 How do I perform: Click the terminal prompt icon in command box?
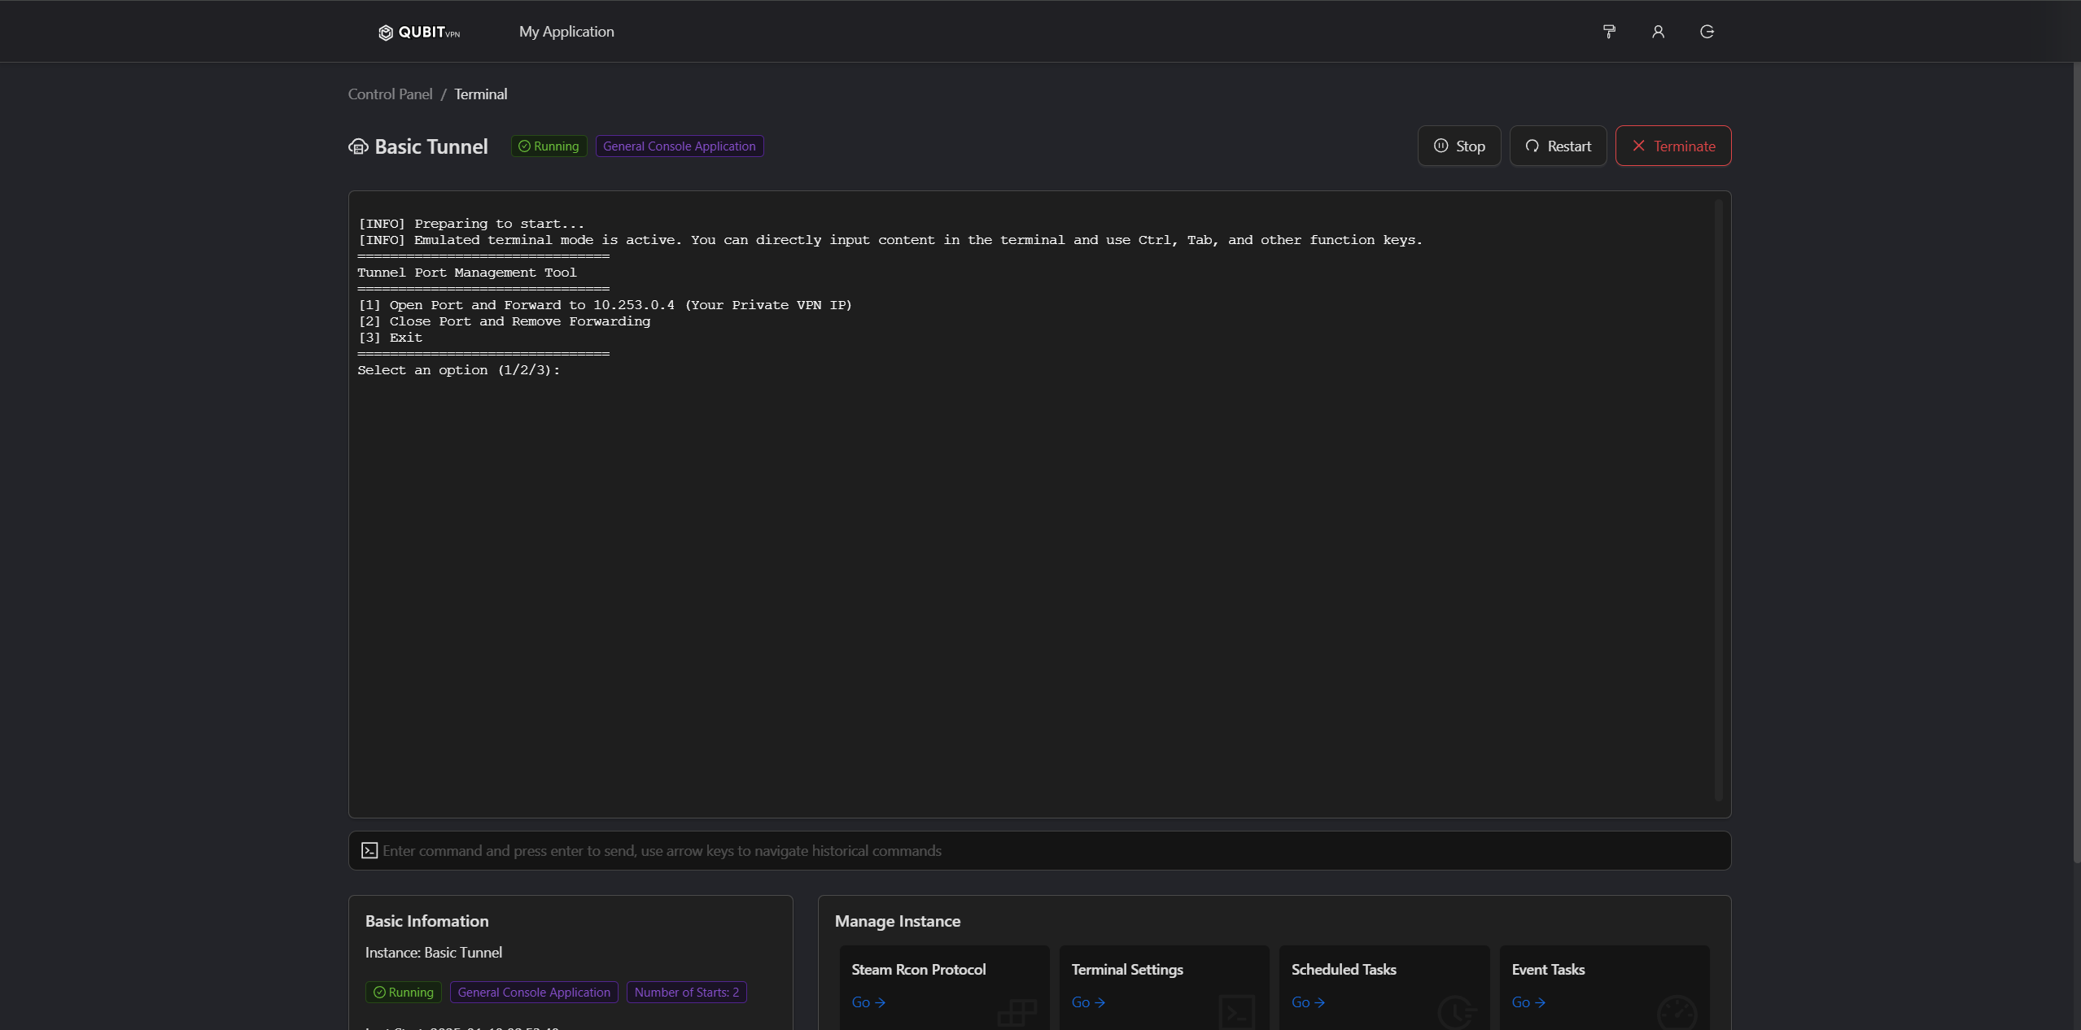(369, 850)
